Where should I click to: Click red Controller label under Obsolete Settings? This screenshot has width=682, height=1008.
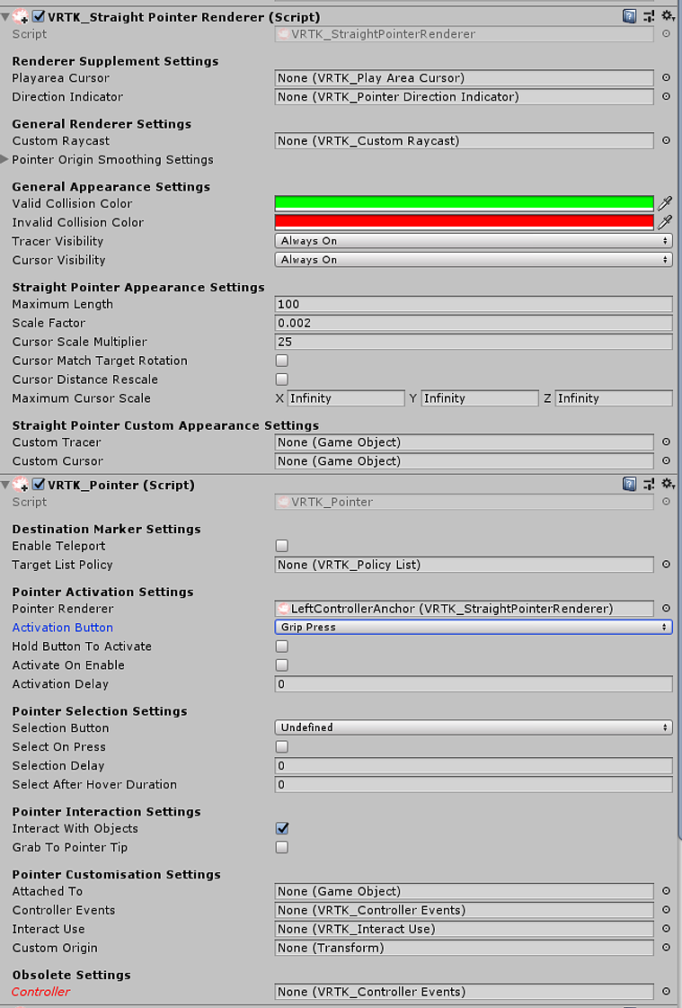click(40, 991)
